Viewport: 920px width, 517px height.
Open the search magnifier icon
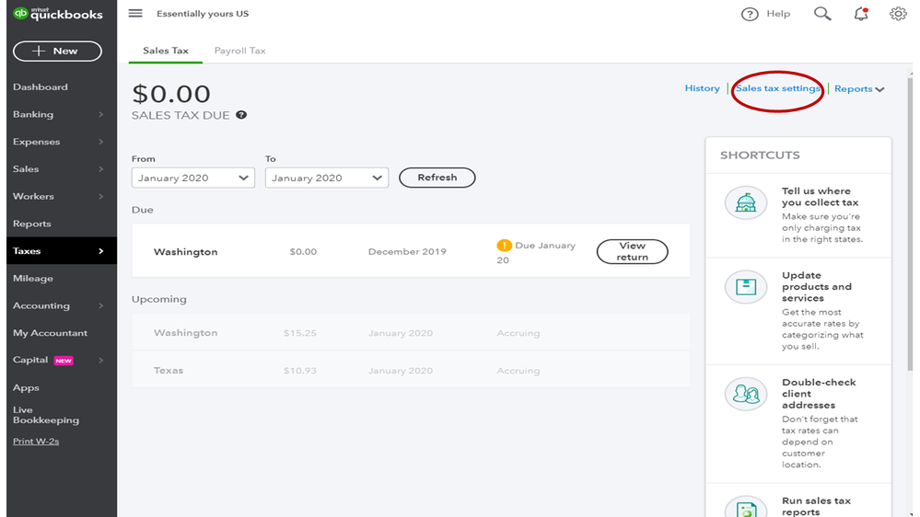pos(822,14)
